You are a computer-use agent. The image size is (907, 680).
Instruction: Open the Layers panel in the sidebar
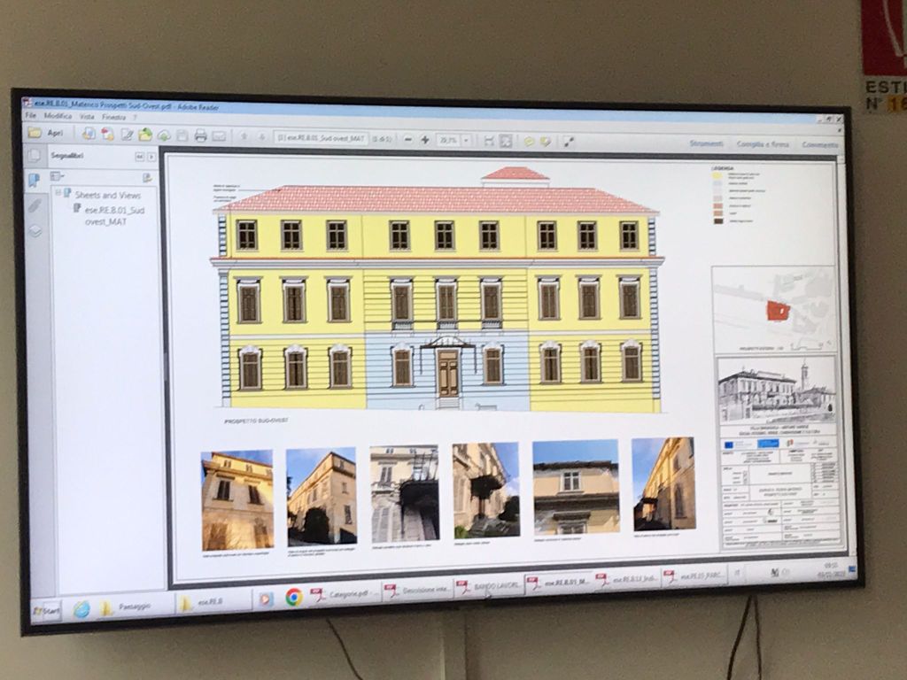coord(35,231)
